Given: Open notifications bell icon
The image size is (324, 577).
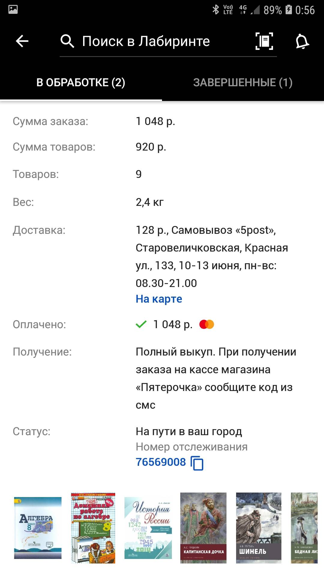Looking at the screenshot, I should click(x=302, y=41).
